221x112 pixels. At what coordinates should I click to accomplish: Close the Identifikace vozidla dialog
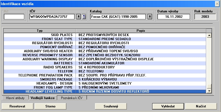pyautogui.click(x=217, y=3)
